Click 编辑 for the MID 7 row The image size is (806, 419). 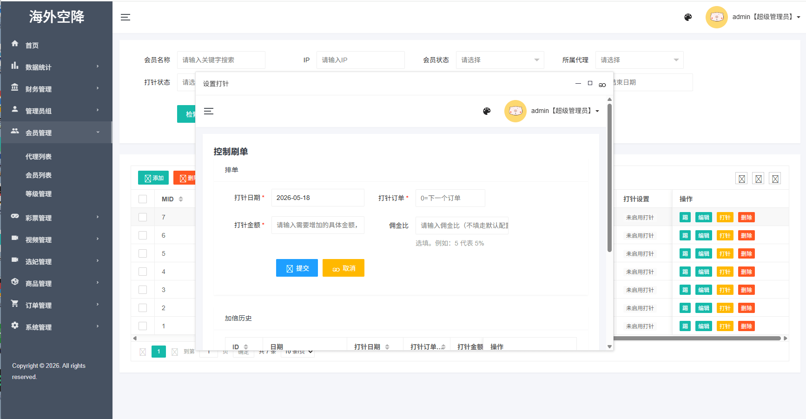[704, 217]
